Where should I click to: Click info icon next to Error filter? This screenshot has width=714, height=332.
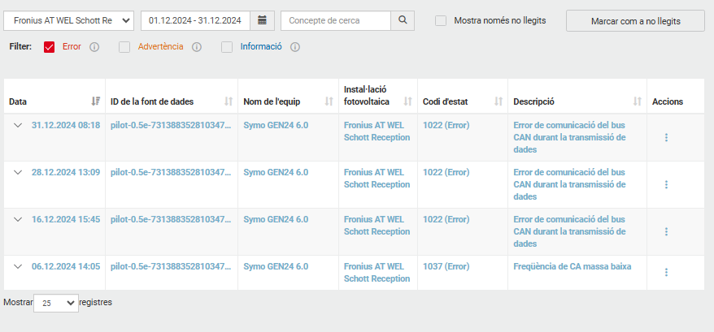pyautogui.click(x=94, y=47)
